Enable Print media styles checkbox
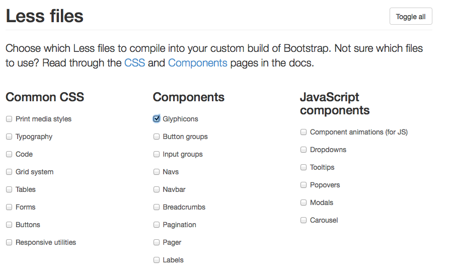 pos(9,119)
